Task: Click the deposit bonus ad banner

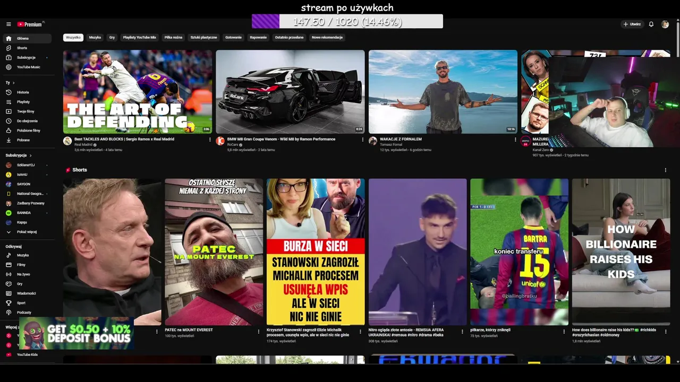Action: (76, 334)
